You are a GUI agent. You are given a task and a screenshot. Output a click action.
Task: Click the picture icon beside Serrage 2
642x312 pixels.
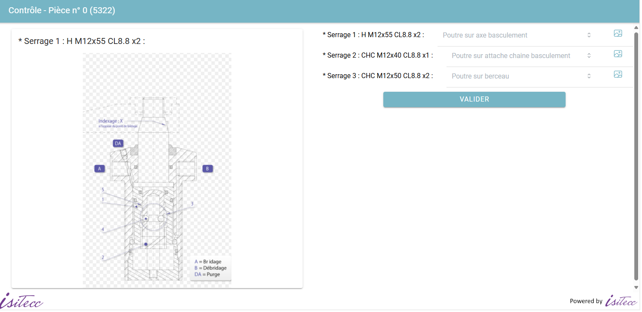(618, 54)
